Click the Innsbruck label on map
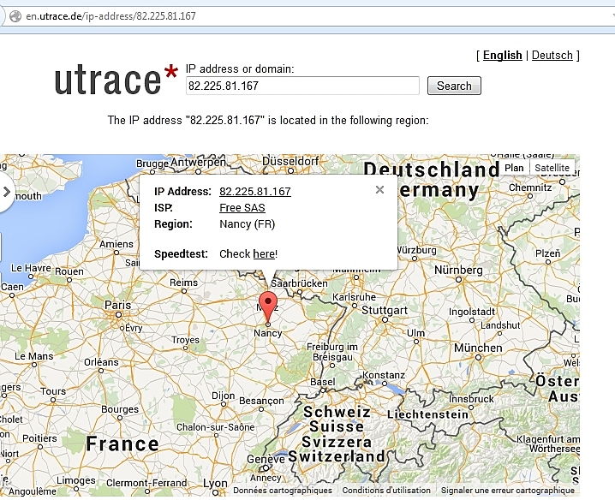Image resolution: width=615 pixels, height=500 pixels. (471, 399)
